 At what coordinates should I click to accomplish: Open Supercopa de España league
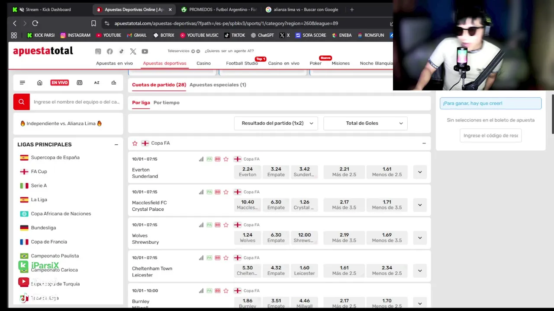(55, 158)
